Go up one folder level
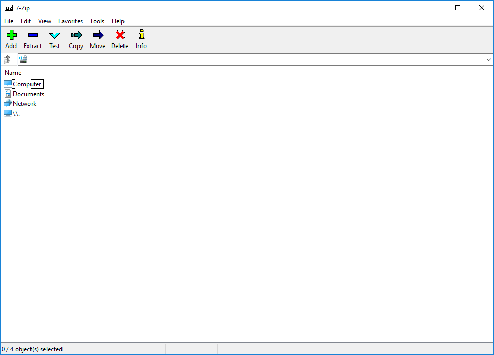This screenshot has height=355, width=494. [7, 59]
